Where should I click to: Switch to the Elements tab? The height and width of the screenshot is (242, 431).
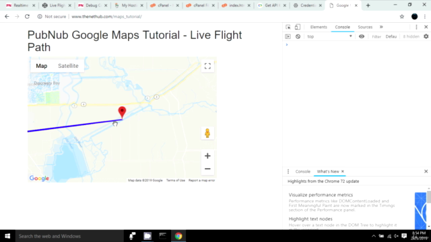tap(319, 27)
